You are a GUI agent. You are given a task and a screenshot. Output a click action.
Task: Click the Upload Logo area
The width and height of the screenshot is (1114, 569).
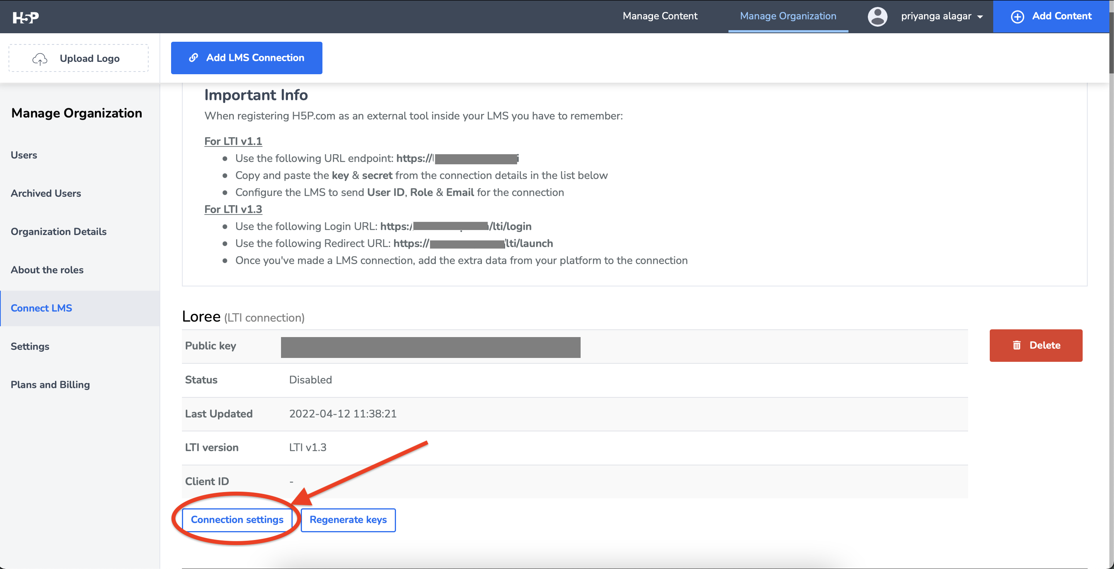tap(79, 58)
